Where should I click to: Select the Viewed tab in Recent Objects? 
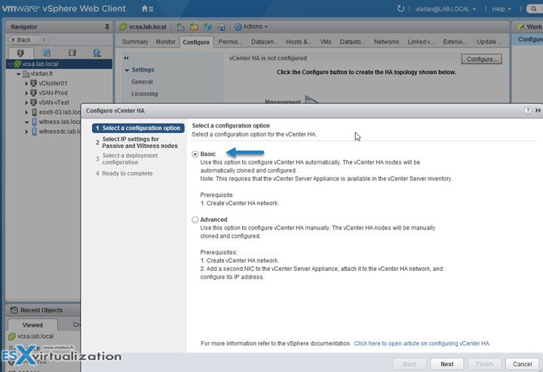(x=32, y=325)
